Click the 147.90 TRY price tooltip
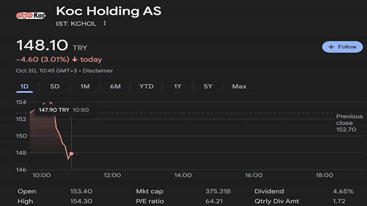Screen dimensions: 367x206 click(54, 110)
